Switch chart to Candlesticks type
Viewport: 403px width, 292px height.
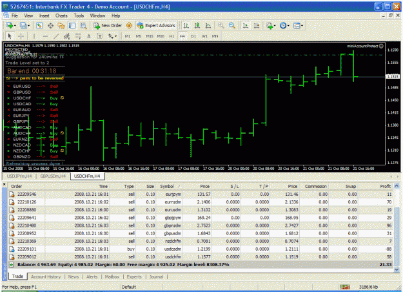[197, 25]
